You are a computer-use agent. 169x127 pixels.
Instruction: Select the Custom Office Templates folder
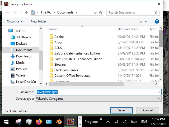pyautogui.click(x=72, y=76)
